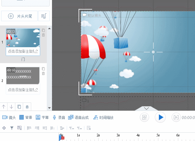Image resolution: width=195 pixels, height=141 pixels.
Task: Select the blue hanging box on canvas
Action: point(121,43)
